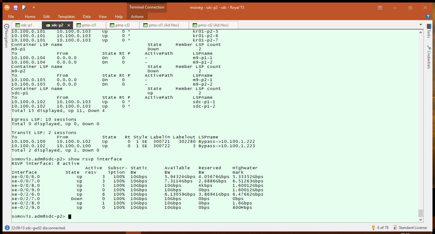Open the quick access toolbar customize dropdown
The width and height of the screenshot is (435, 234).
tap(34, 7)
